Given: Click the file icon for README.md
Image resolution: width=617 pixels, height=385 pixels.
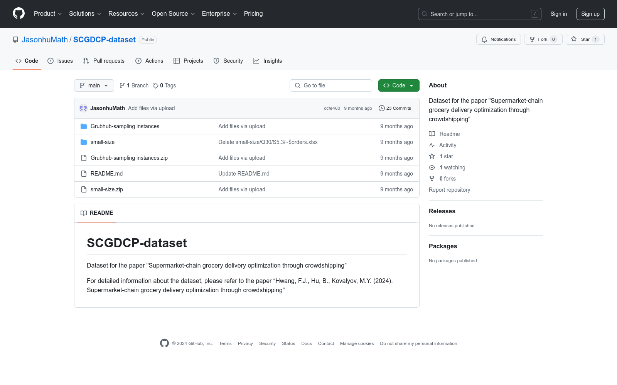Looking at the screenshot, I should 84,174.
